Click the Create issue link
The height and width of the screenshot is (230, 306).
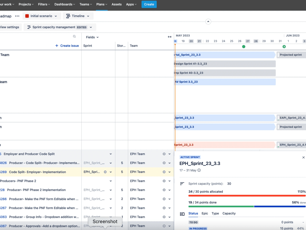point(67,45)
